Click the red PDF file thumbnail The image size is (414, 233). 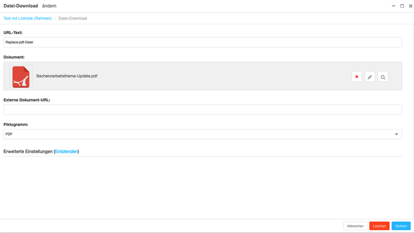click(21, 77)
